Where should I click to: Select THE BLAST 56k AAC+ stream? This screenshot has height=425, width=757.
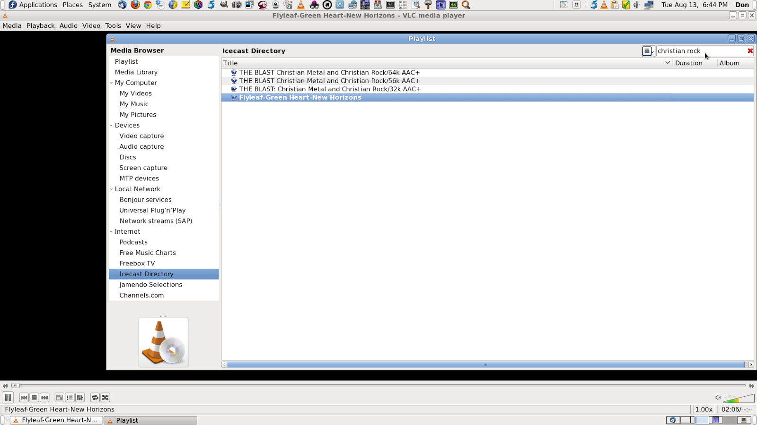[487, 81]
